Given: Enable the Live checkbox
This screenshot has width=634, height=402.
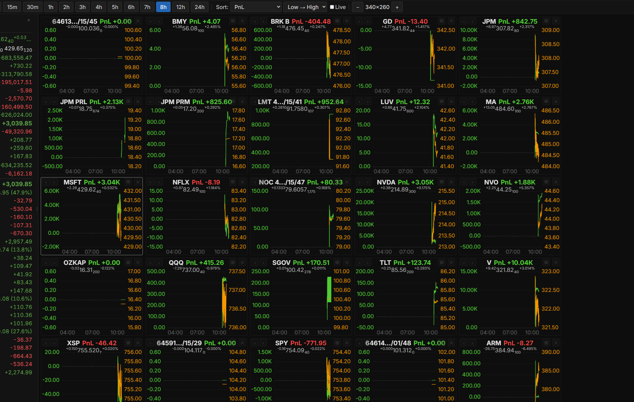Looking at the screenshot, I should [x=332, y=7].
